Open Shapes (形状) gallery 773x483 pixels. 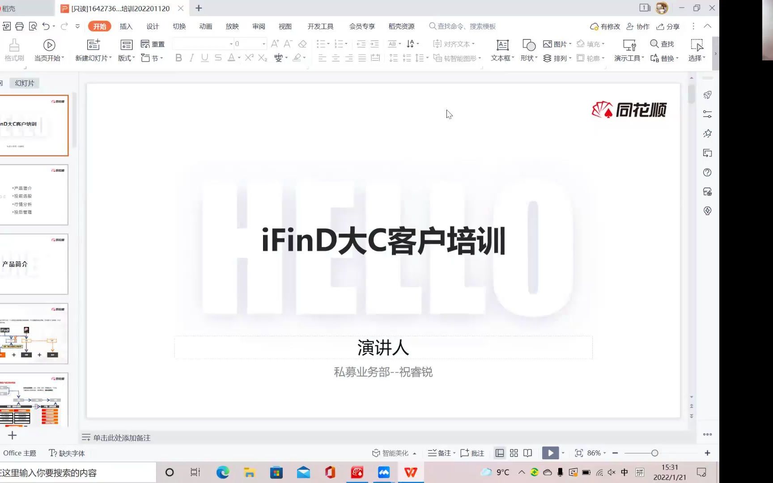coord(529,50)
